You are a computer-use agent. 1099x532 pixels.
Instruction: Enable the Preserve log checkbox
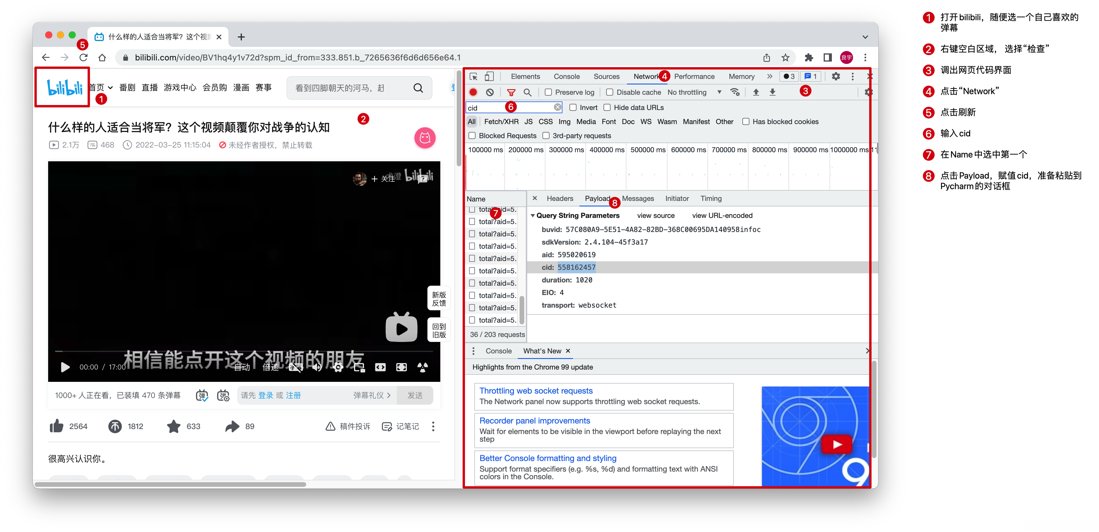coord(549,92)
